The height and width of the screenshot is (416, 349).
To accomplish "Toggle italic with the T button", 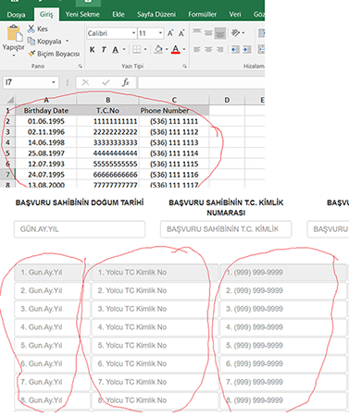I will [x=104, y=50].
